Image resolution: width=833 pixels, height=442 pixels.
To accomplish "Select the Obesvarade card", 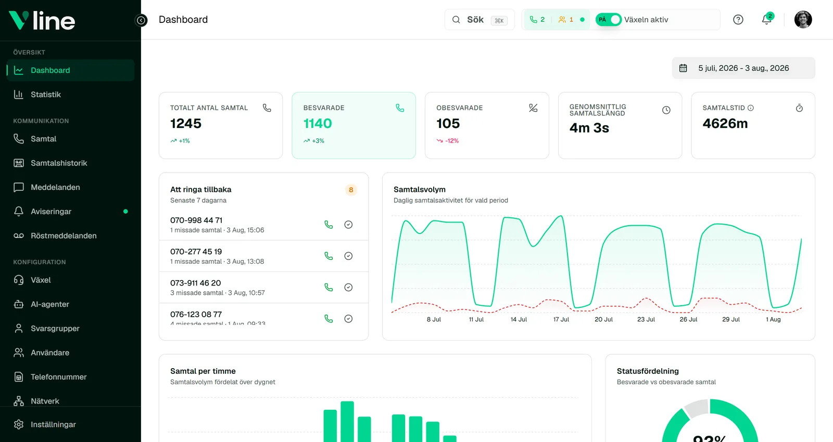I will click(487, 125).
